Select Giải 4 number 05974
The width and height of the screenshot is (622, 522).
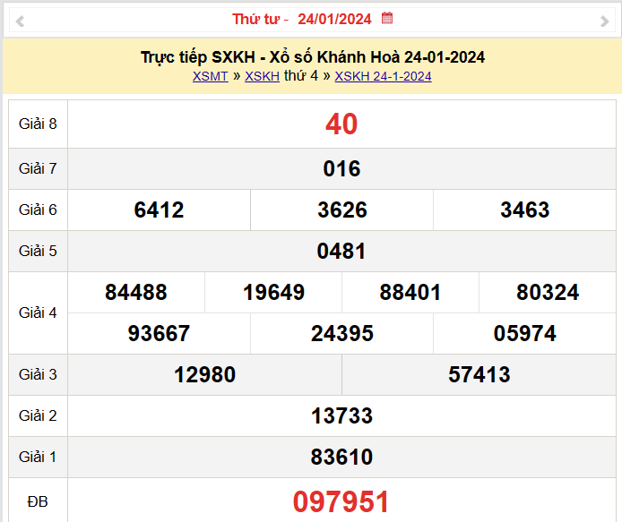tap(525, 333)
